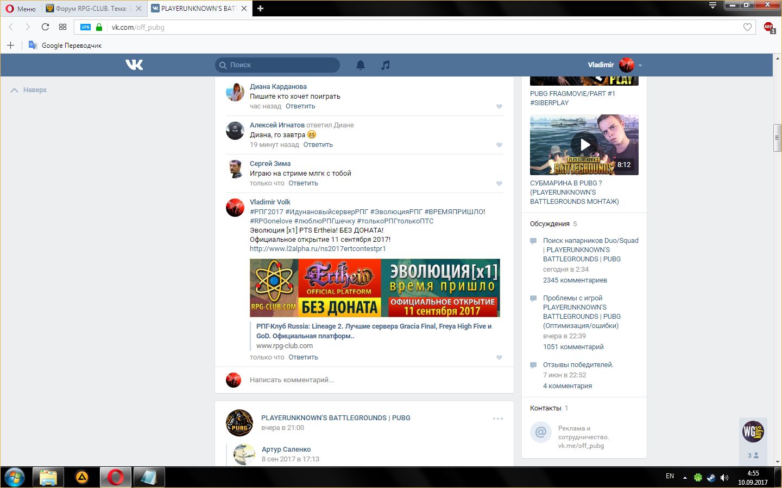Click hashtag #РПГ2017
This screenshot has height=488, width=782.
(267, 212)
